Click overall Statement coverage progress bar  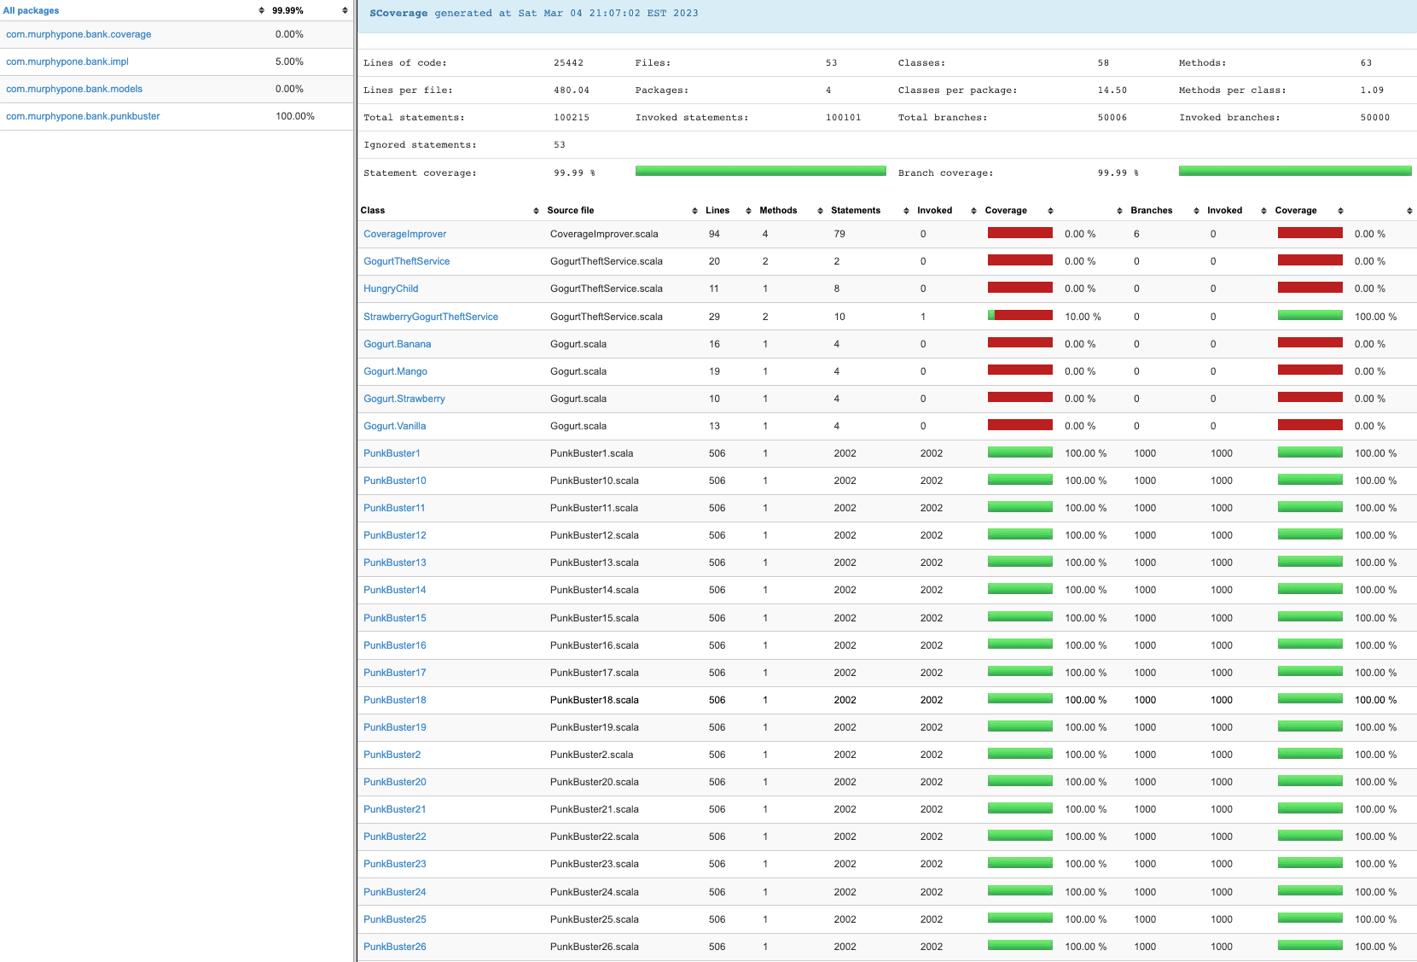pyautogui.click(x=761, y=172)
